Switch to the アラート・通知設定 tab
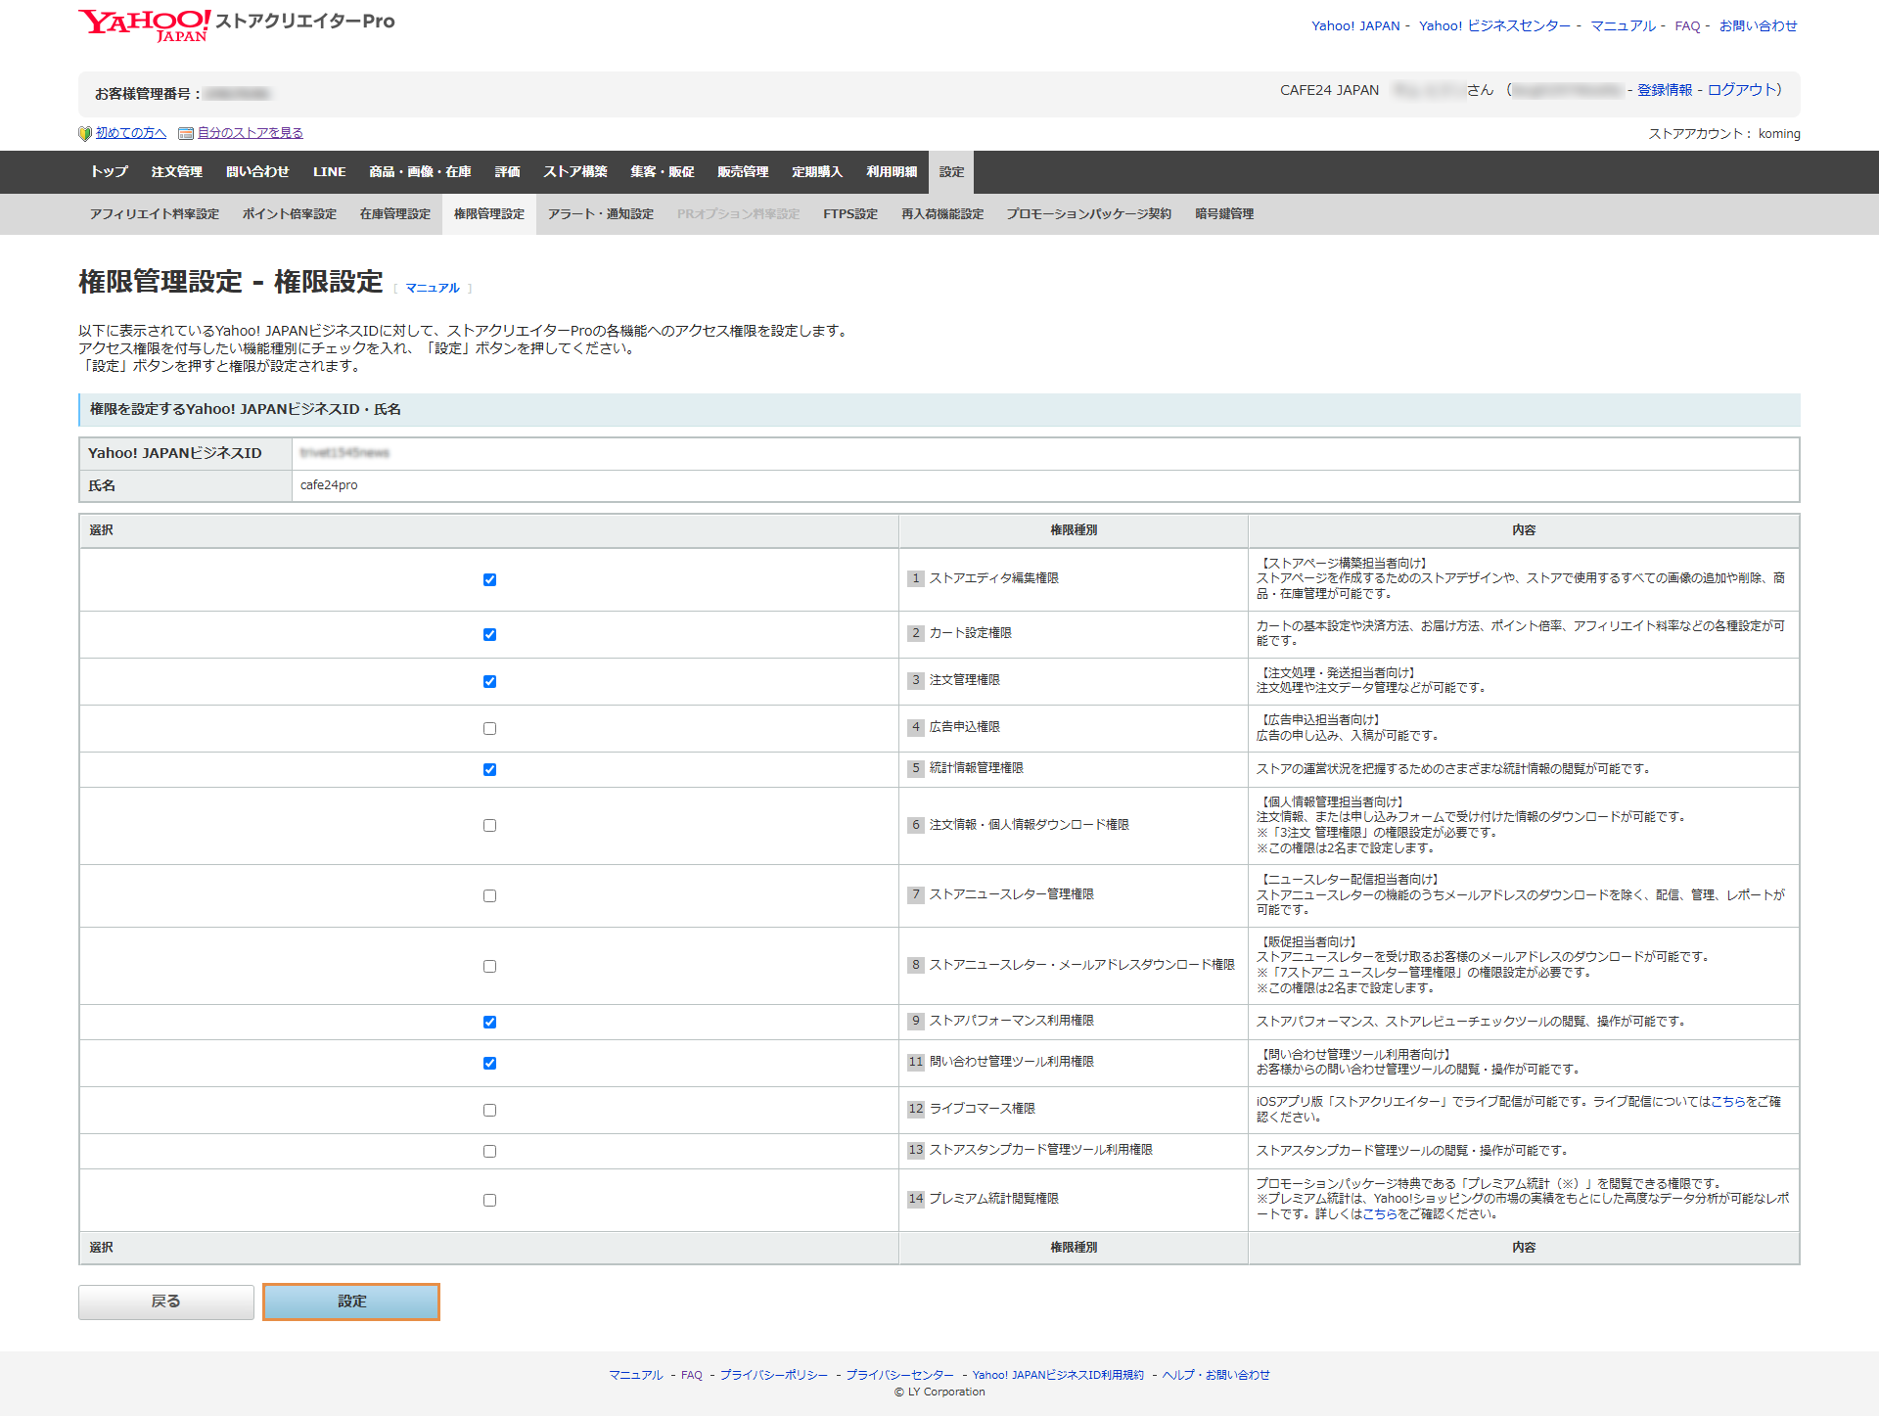Screen dimensions: 1879x1416 (x=600, y=213)
